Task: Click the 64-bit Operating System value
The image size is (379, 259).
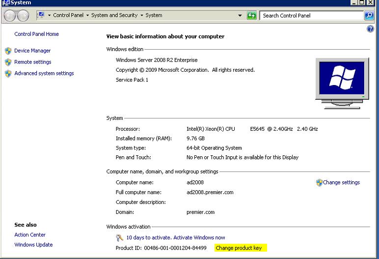Action: coord(214,148)
